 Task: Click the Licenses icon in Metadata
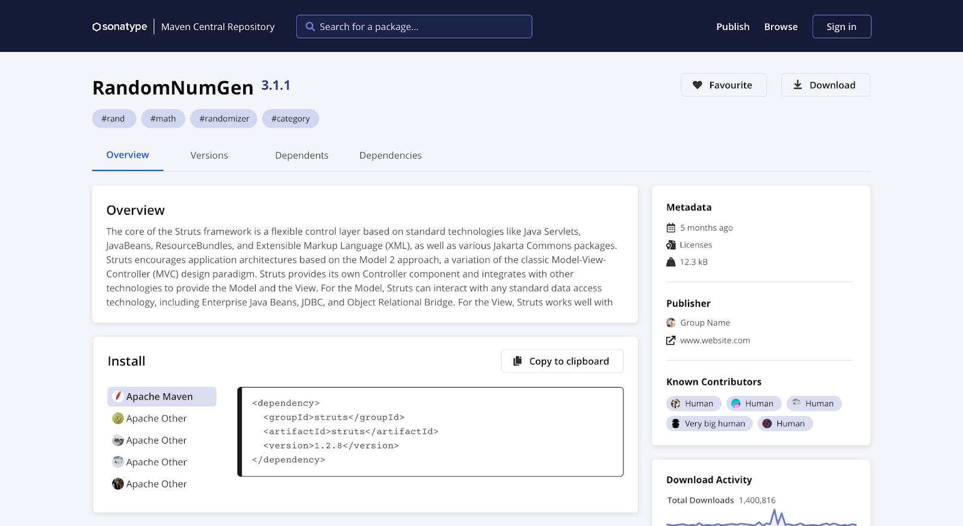(670, 245)
